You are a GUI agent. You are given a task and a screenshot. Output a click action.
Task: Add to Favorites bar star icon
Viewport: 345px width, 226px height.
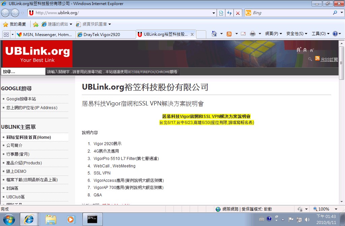click(36, 24)
